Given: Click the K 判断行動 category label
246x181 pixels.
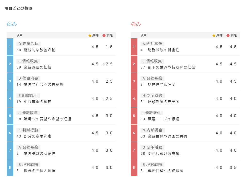Looking at the screenshot, I should pos(28,130).
